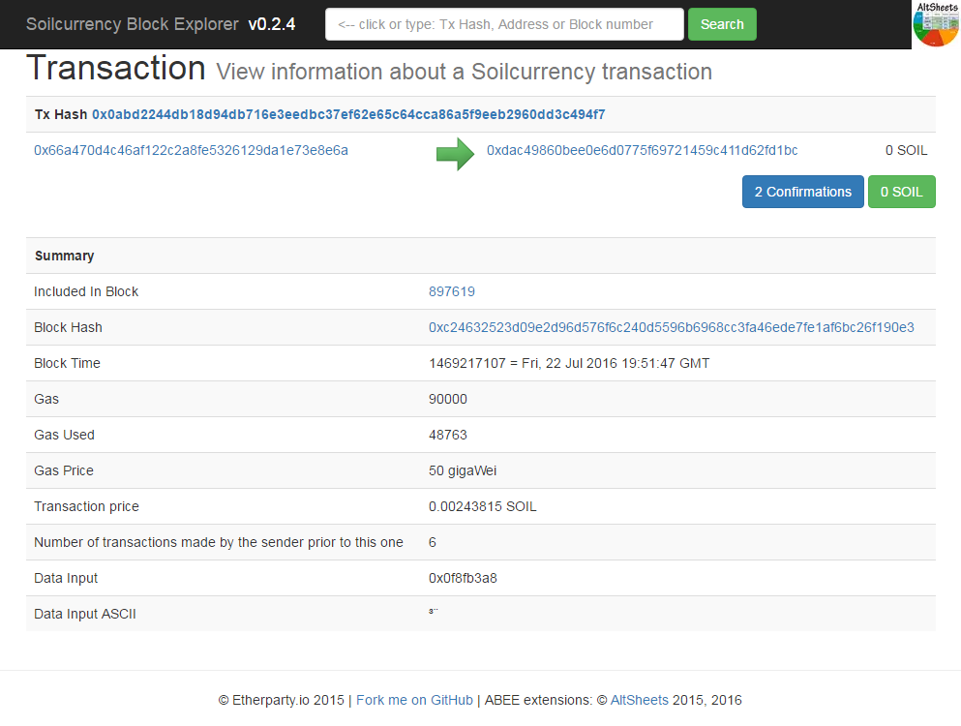Select Transaction price 0.00243815 SOIL

coord(482,506)
